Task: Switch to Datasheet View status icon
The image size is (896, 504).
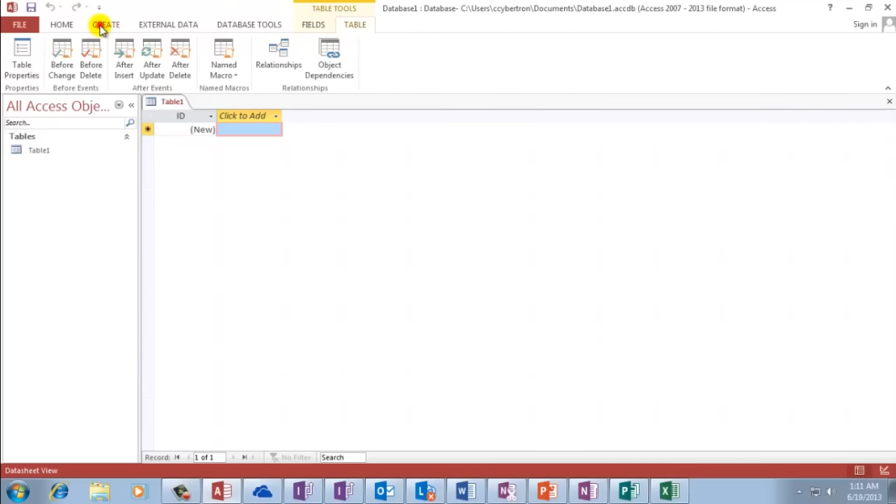Action: click(859, 470)
